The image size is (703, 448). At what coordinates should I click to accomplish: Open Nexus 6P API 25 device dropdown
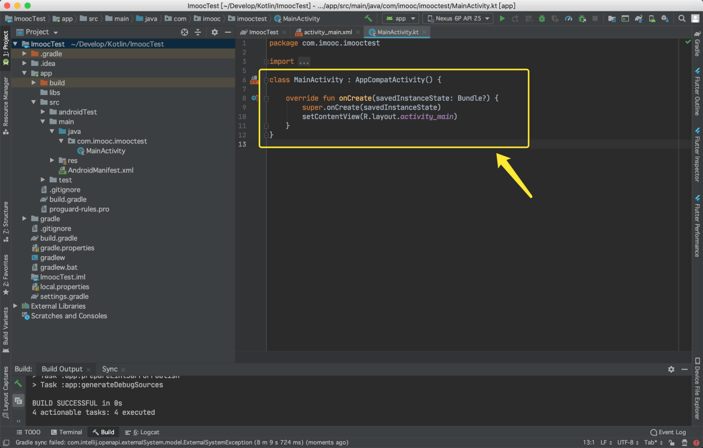(458, 18)
